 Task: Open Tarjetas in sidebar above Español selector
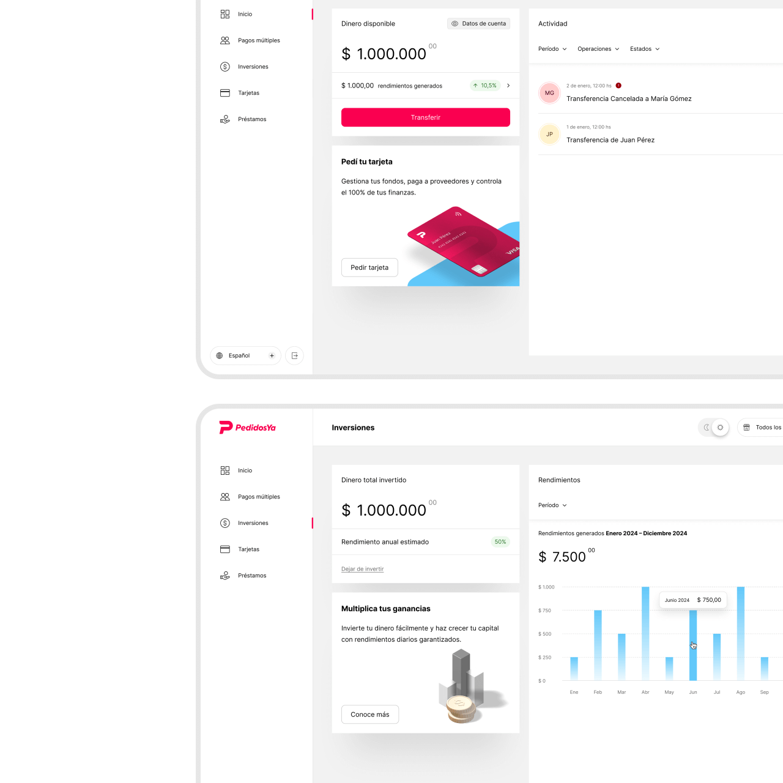pyautogui.click(x=248, y=93)
